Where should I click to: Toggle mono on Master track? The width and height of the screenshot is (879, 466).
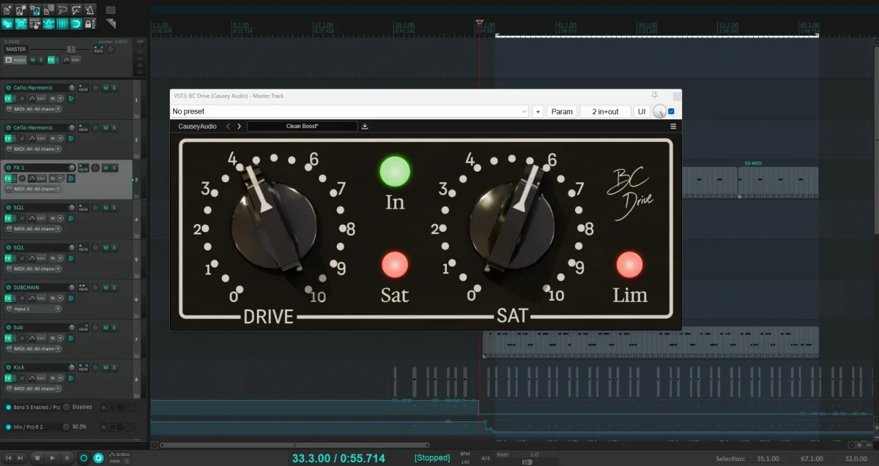tap(16, 59)
